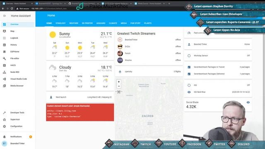Click the opensky airplane icon
Viewport: 265px width, 149px height.
120,72
